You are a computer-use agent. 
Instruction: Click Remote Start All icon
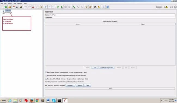(x=74, y=7)
